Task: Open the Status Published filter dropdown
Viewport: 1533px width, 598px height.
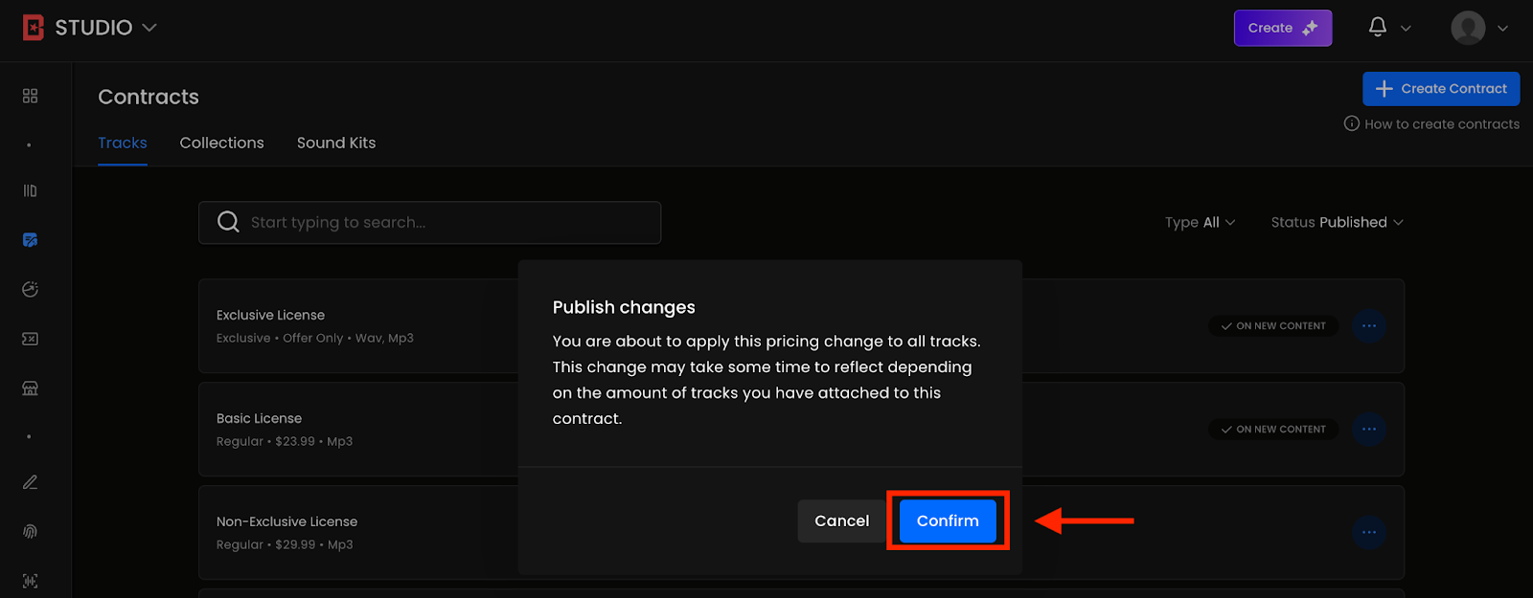Action: point(1337,222)
